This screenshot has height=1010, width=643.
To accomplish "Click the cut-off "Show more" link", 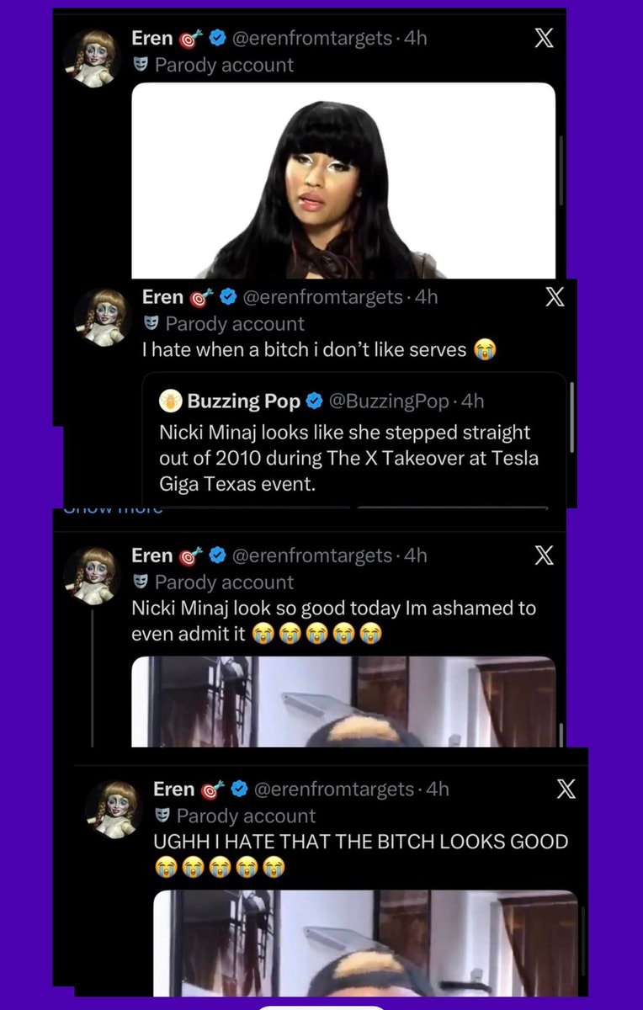I will pos(113,509).
